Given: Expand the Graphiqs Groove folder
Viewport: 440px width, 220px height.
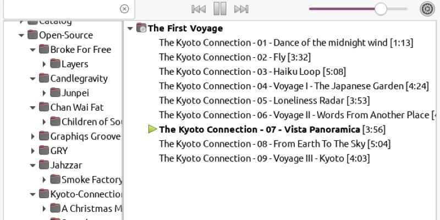Looking at the screenshot, I should (x=33, y=136).
